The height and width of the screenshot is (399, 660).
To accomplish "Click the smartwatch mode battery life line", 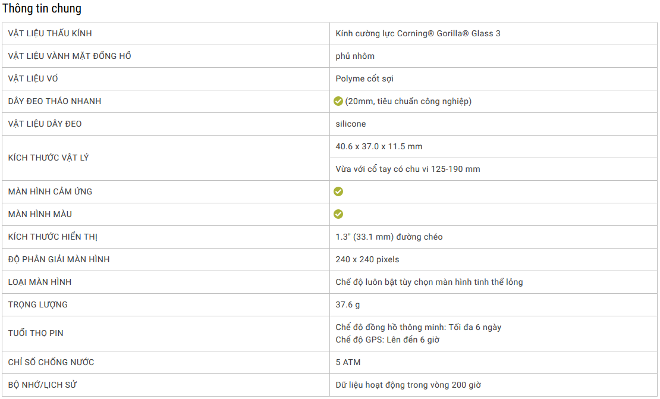I will point(419,327).
